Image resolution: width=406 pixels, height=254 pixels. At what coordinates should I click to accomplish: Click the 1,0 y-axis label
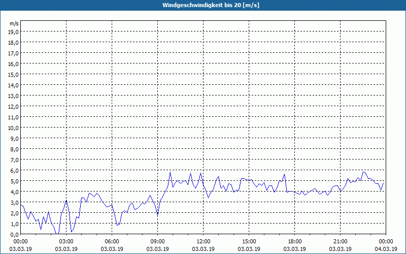coord(15,224)
